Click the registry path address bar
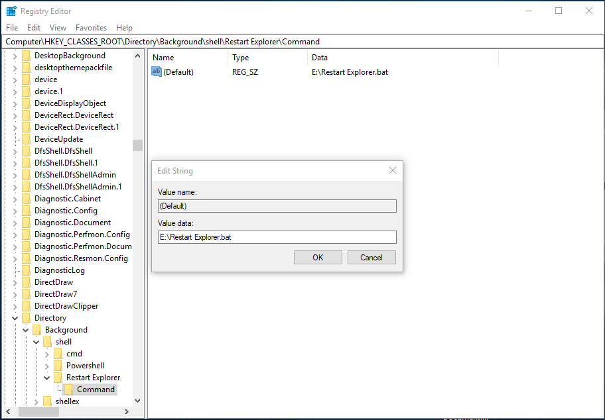Viewport: 605px width, 420px height. coord(302,42)
